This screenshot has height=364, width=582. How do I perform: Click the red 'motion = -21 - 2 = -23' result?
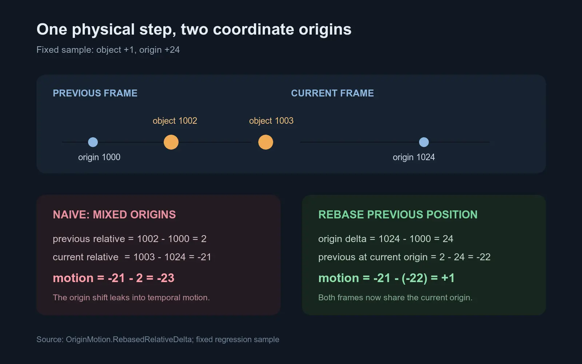pos(113,278)
